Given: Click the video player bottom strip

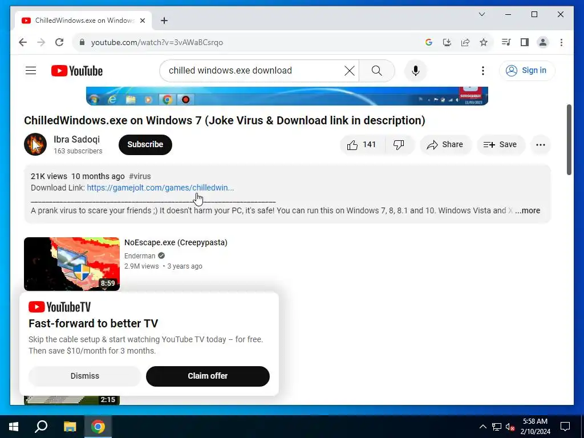Looking at the screenshot, I should click(x=287, y=96).
